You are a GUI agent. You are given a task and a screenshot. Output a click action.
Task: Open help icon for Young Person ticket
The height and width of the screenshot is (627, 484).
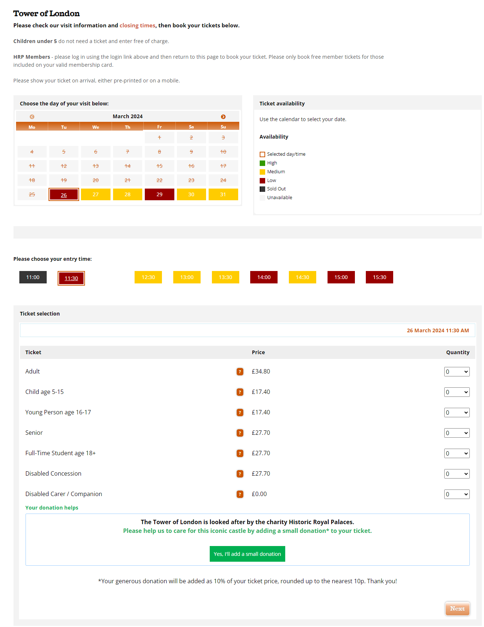(240, 413)
